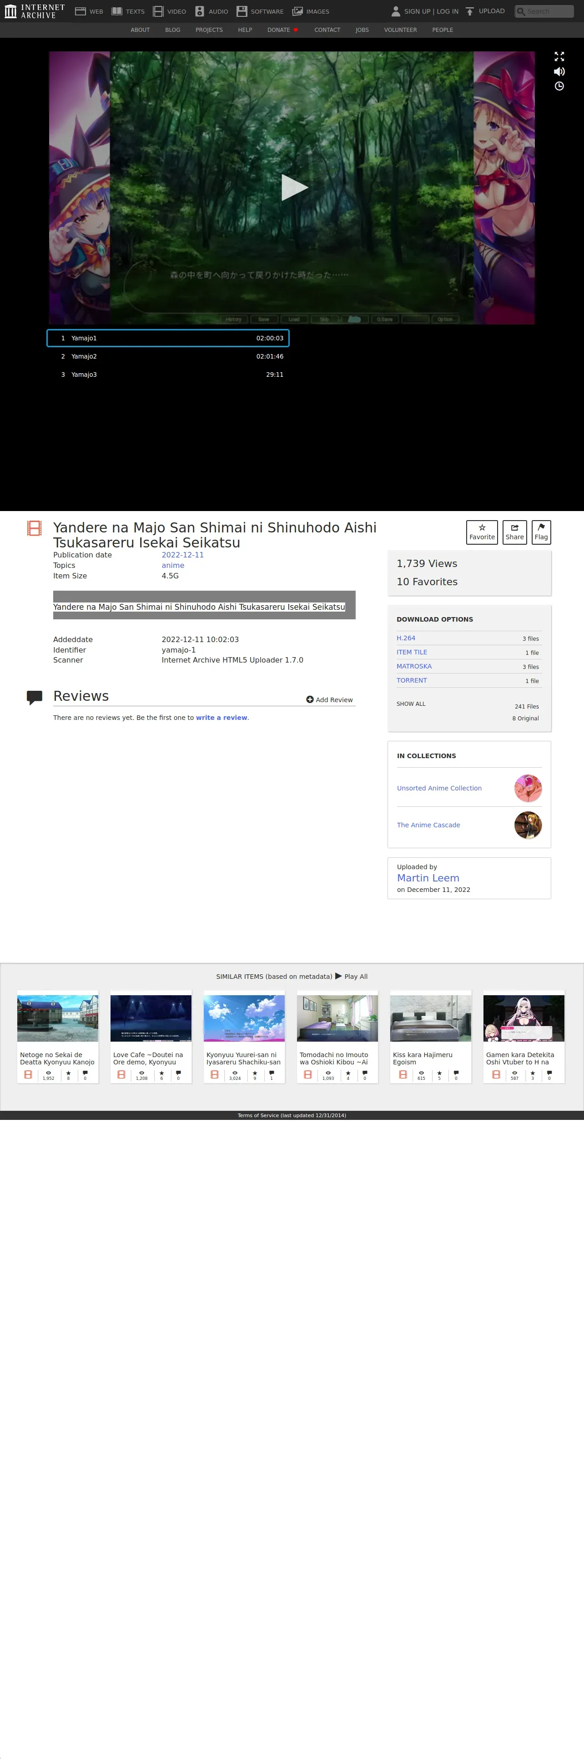
Task: Open the Jobs menu item
Action: (362, 30)
